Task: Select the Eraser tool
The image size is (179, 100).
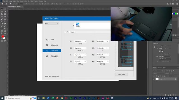Action: [x=5, y=21]
